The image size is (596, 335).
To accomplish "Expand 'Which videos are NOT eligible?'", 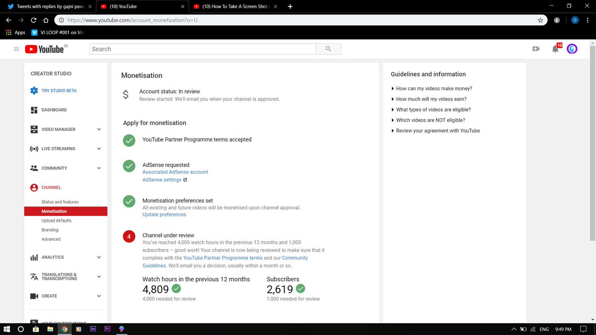I will click(428, 120).
